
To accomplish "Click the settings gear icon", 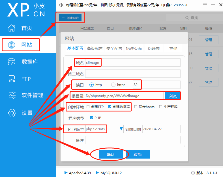I will click(x=12, y=113).
